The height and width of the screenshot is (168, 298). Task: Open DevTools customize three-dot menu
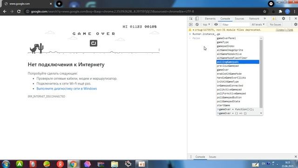pos(290,19)
